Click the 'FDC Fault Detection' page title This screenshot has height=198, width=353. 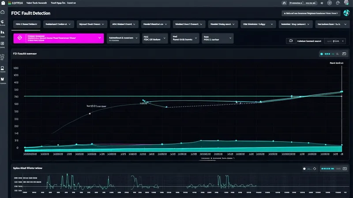pyautogui.click(x=31, y=13)
